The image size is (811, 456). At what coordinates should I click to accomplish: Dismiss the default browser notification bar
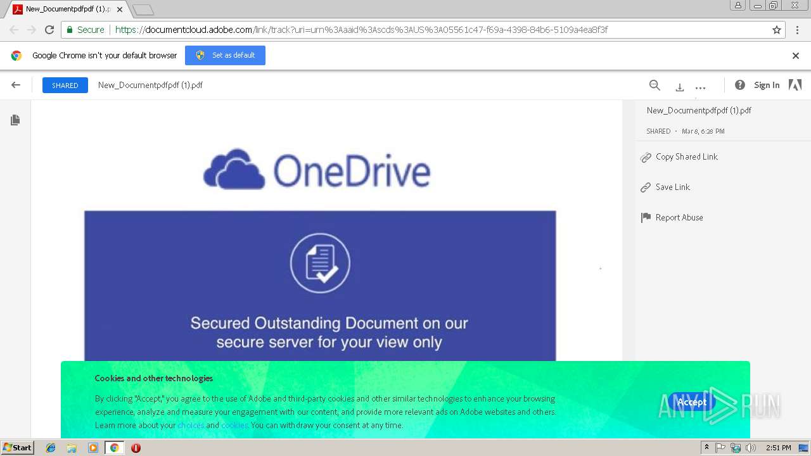796,55
